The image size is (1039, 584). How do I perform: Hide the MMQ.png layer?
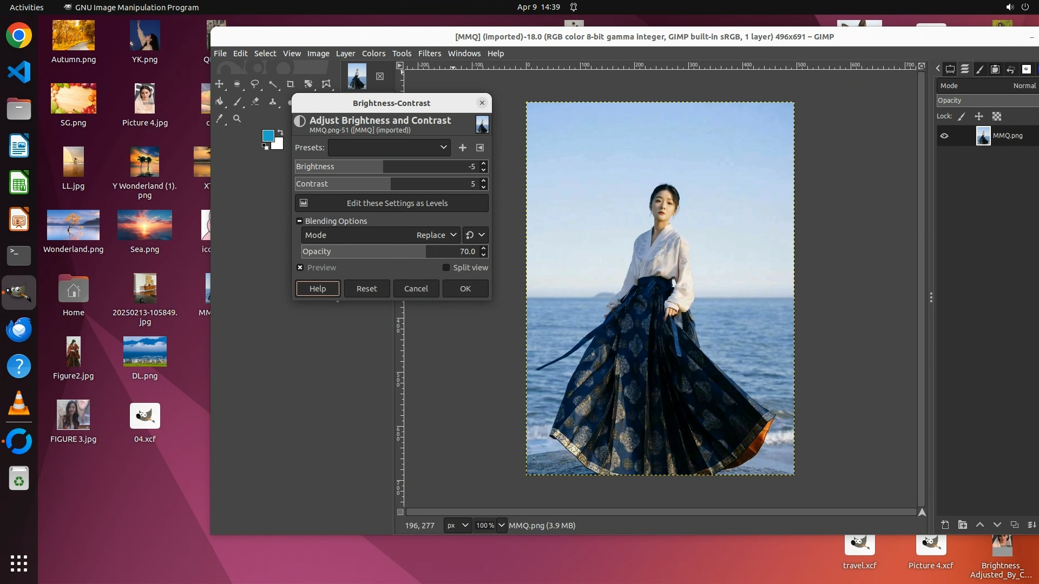point(944,136)
